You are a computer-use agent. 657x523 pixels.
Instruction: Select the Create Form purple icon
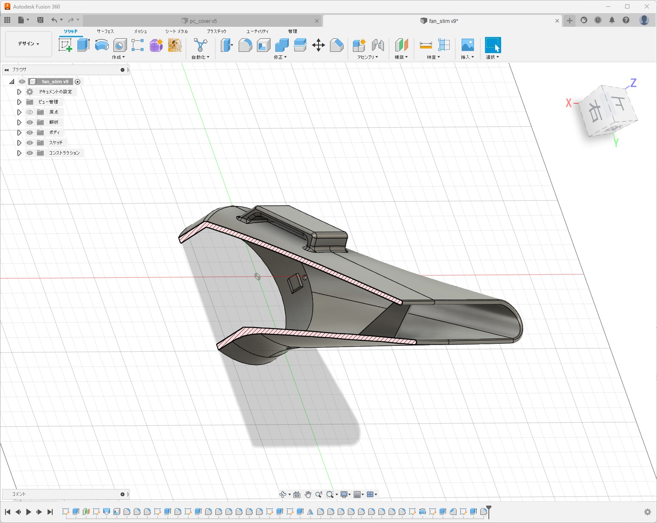(156, 45)
